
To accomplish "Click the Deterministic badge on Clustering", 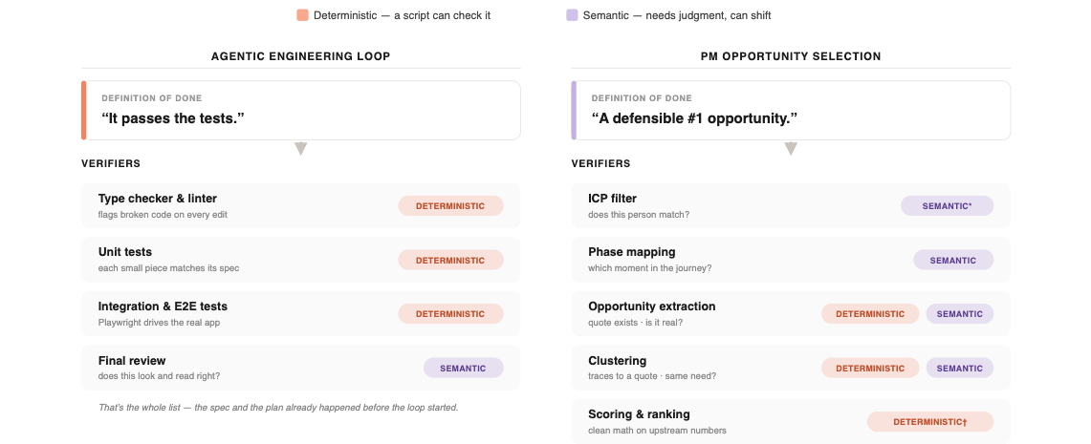I will click(870, 369).
